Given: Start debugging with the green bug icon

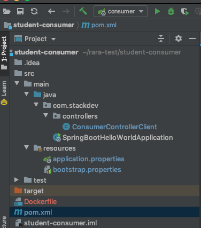Looking at the screenshot, I should click(171, 12).
